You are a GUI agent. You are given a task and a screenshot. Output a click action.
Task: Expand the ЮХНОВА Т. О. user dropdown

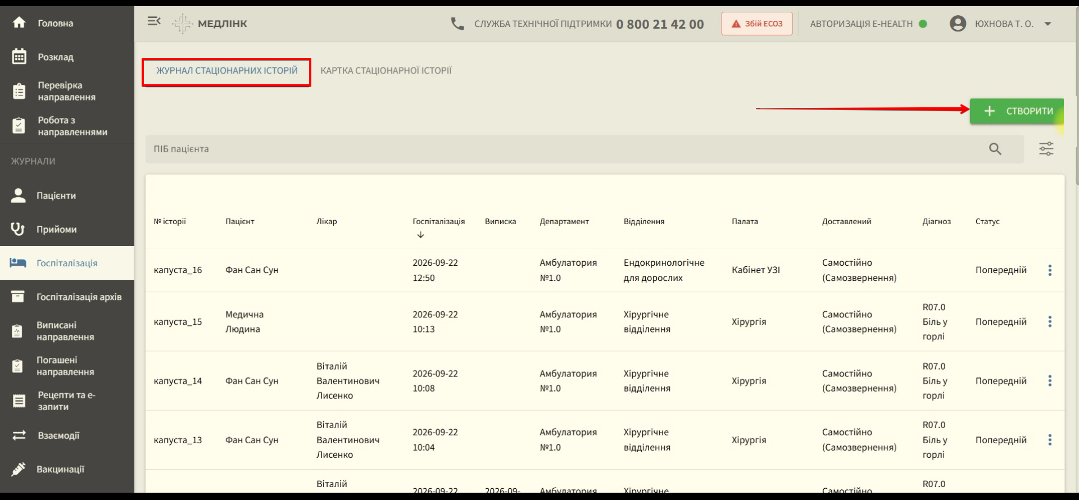[x=1048, y=24]
